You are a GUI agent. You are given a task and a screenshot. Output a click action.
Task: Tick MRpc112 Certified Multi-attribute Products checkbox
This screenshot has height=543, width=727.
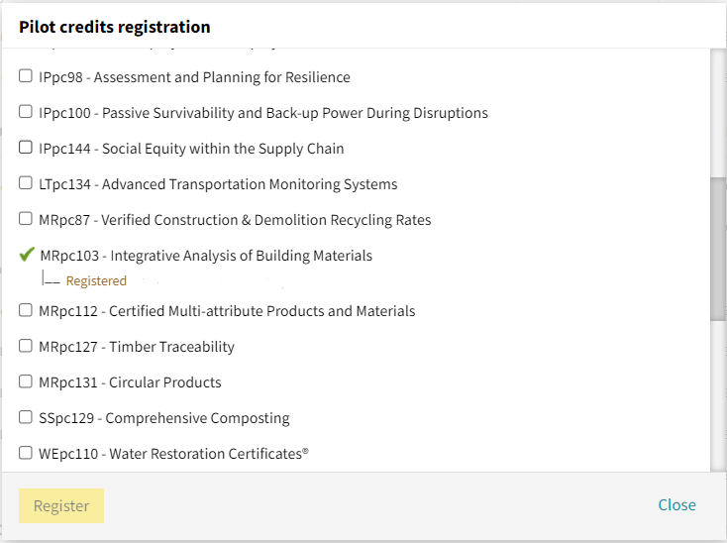pos(26,310)
